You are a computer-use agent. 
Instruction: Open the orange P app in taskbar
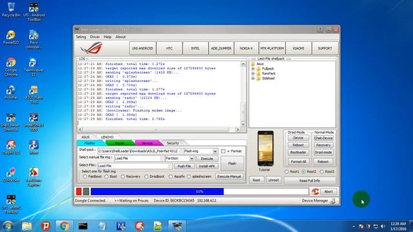(x=46, y=226)
